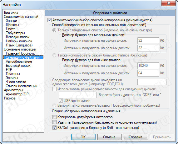
Task: Toggle F8/Del удаление в Корзину checkbox
Action: [x=54, y=128]
